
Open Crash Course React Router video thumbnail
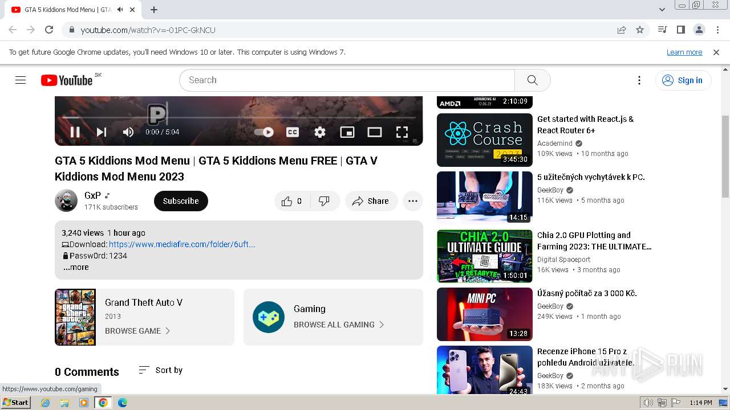[x=484, y=140]
